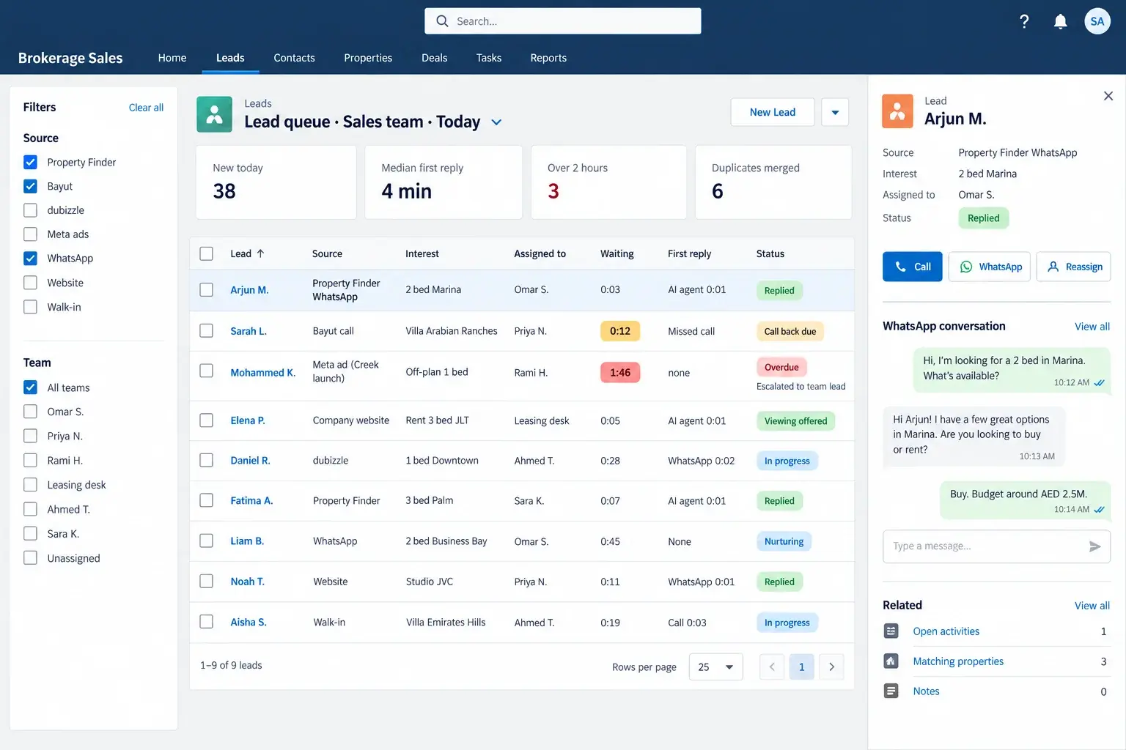Screen dimensions: 1126x750
Task: Click the orange lead icon beside Arjun M.
Action: (897, 111)
